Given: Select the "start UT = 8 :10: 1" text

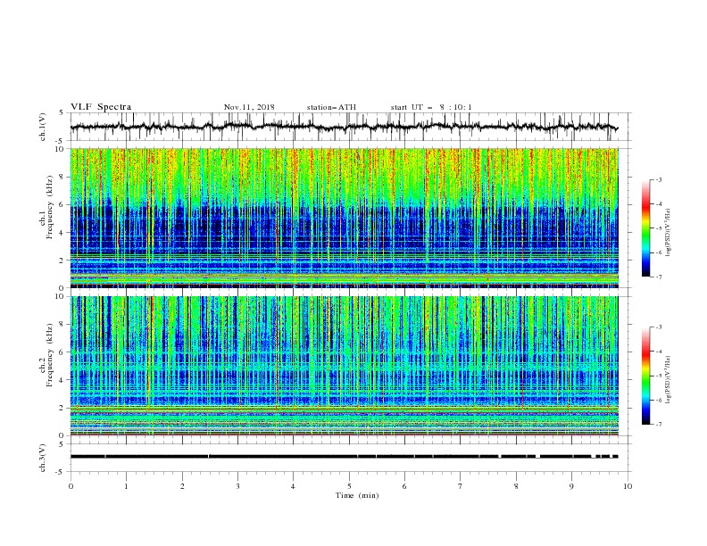Looking at the screenshot, I should click(x=431, y=107).
